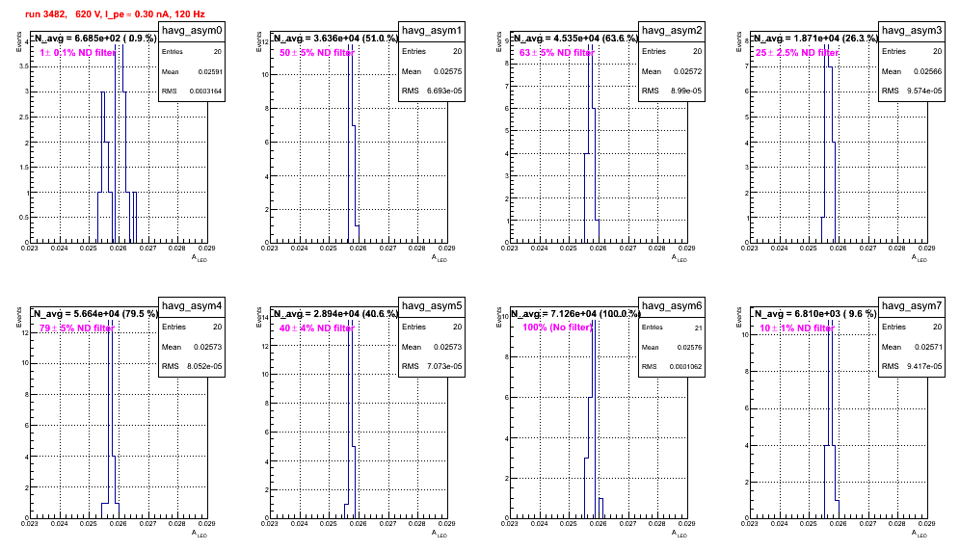Select the havg_asym3 stats box title

(912, 31)
